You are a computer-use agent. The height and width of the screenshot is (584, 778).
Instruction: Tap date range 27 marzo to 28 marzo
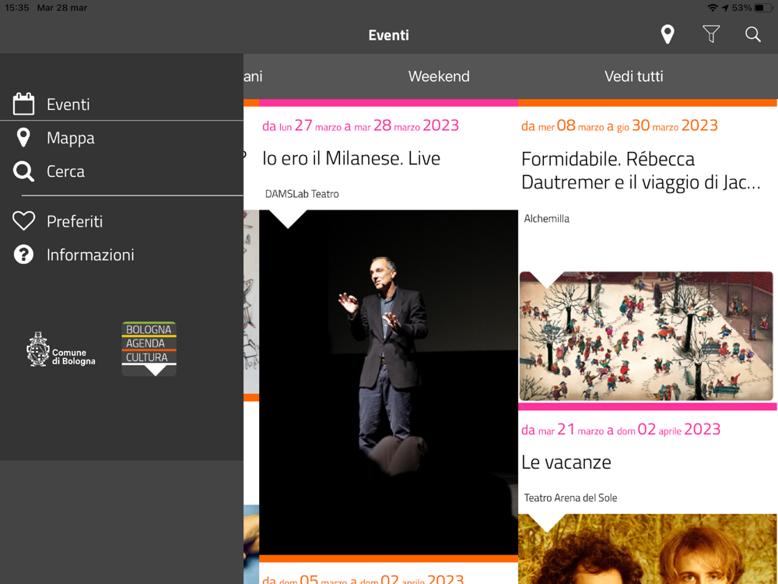(361, 125)
